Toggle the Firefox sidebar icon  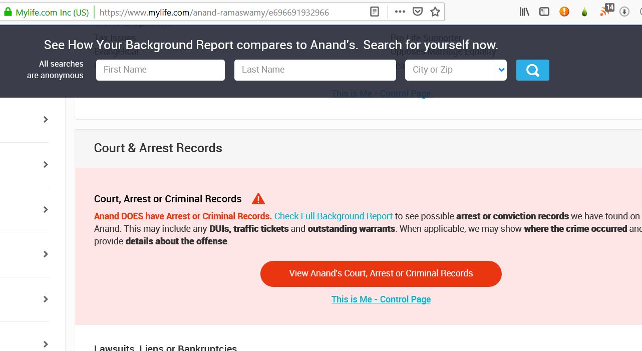point(544,12)
